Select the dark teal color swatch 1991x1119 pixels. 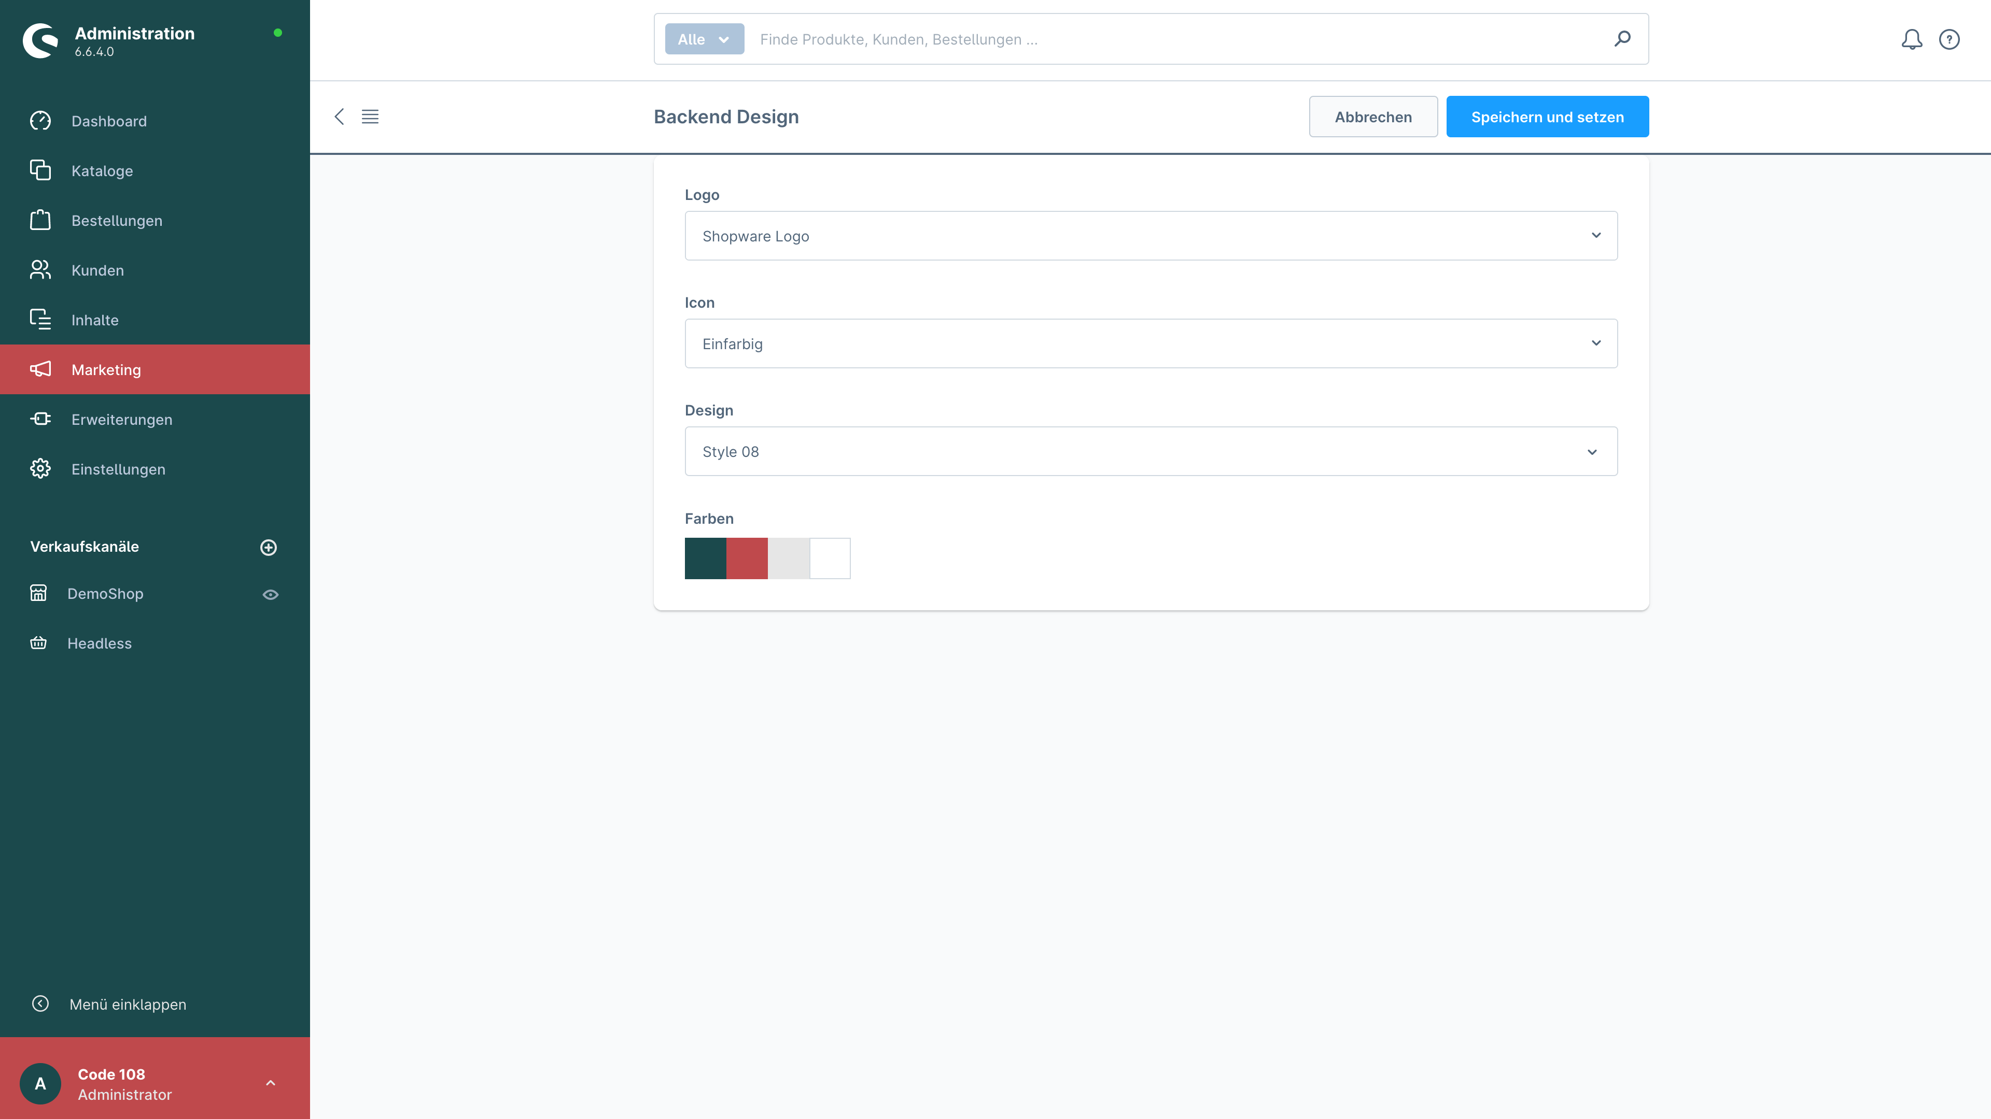[x=705, y=558]
